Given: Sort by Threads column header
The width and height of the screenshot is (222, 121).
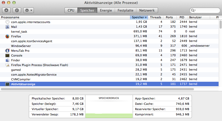Looking at the screenshot, I should [155, 17].
